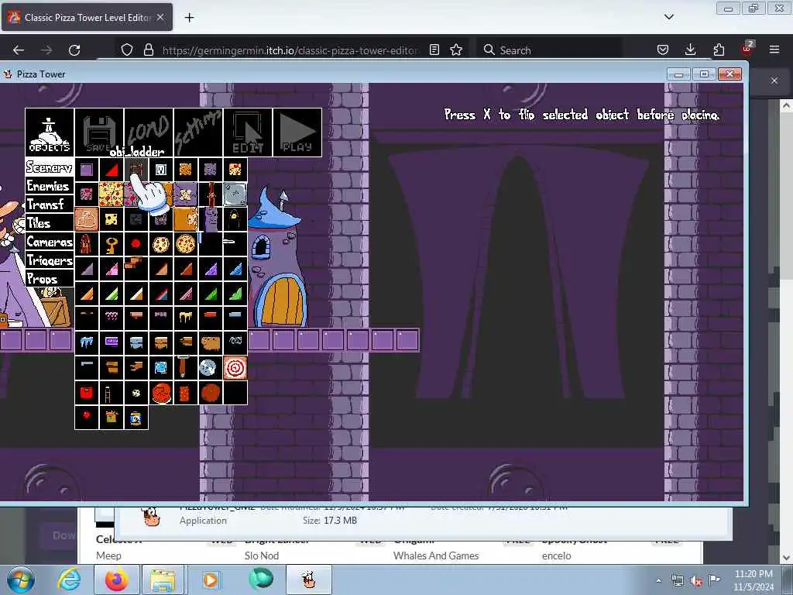
Task: Pick the red dot object
Action: (x=136, y=244)
